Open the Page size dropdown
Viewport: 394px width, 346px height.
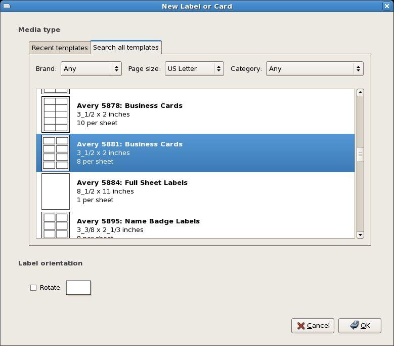[194, 69]
